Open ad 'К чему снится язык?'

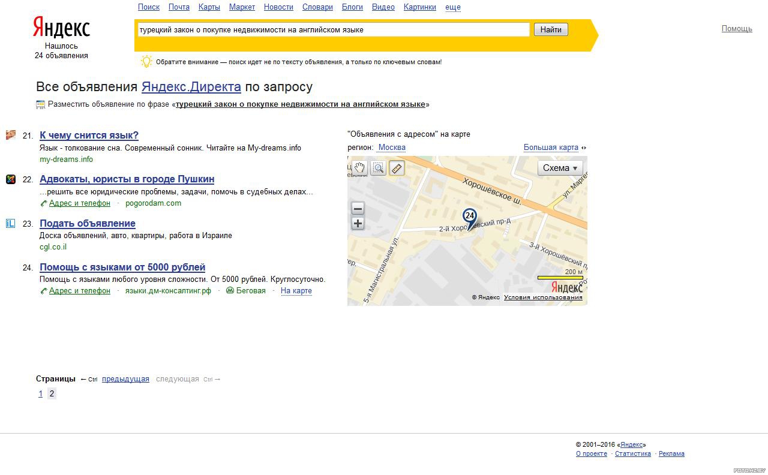click(89, 136)
